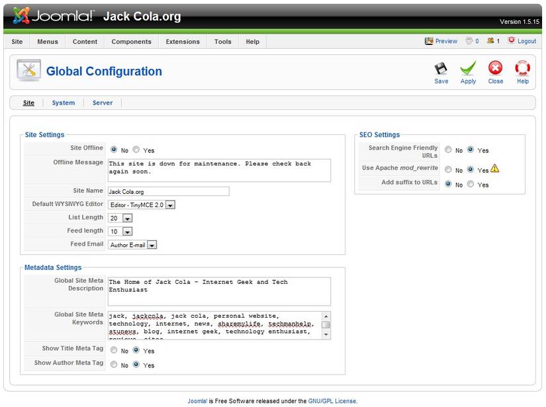
Task: Click the red Close X icon
Action: pos(495,68)
